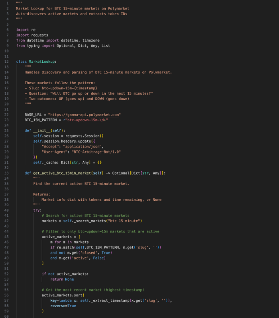Viewport: 279px width, 318px height.
Task: Click 'm for m in markets' line
Action: click(x=69, y=242)
